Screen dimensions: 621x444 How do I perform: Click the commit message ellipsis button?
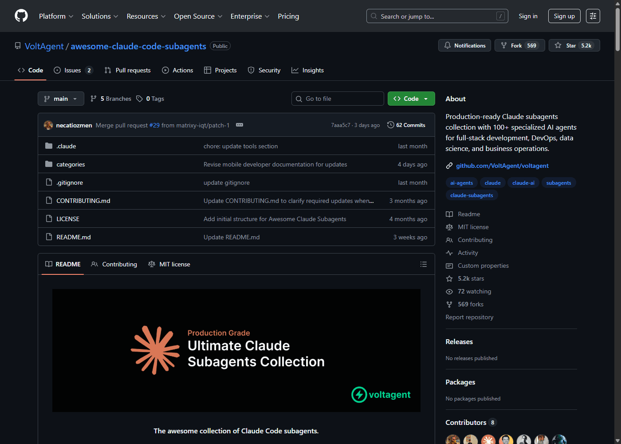(x=240, y=125)
